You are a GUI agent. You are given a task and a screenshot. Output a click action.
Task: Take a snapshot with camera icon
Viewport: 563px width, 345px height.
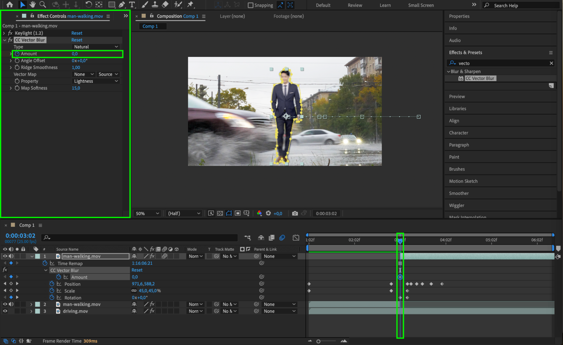coord(295,213)
